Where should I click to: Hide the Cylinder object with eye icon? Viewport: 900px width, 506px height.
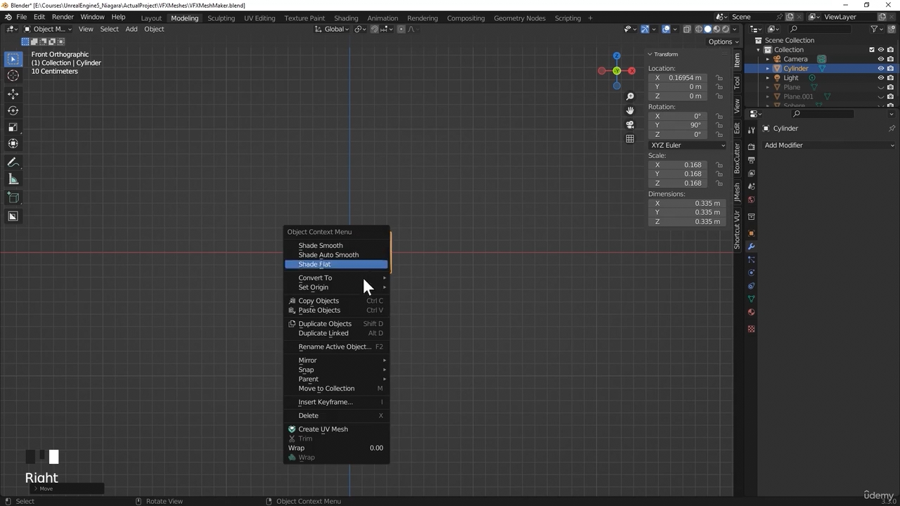pyautogui.click(x=880, y=69)
